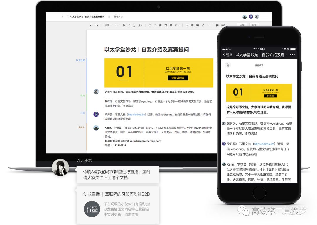Open the 沙龙直播 shared link card

click(x=118, y=204)
